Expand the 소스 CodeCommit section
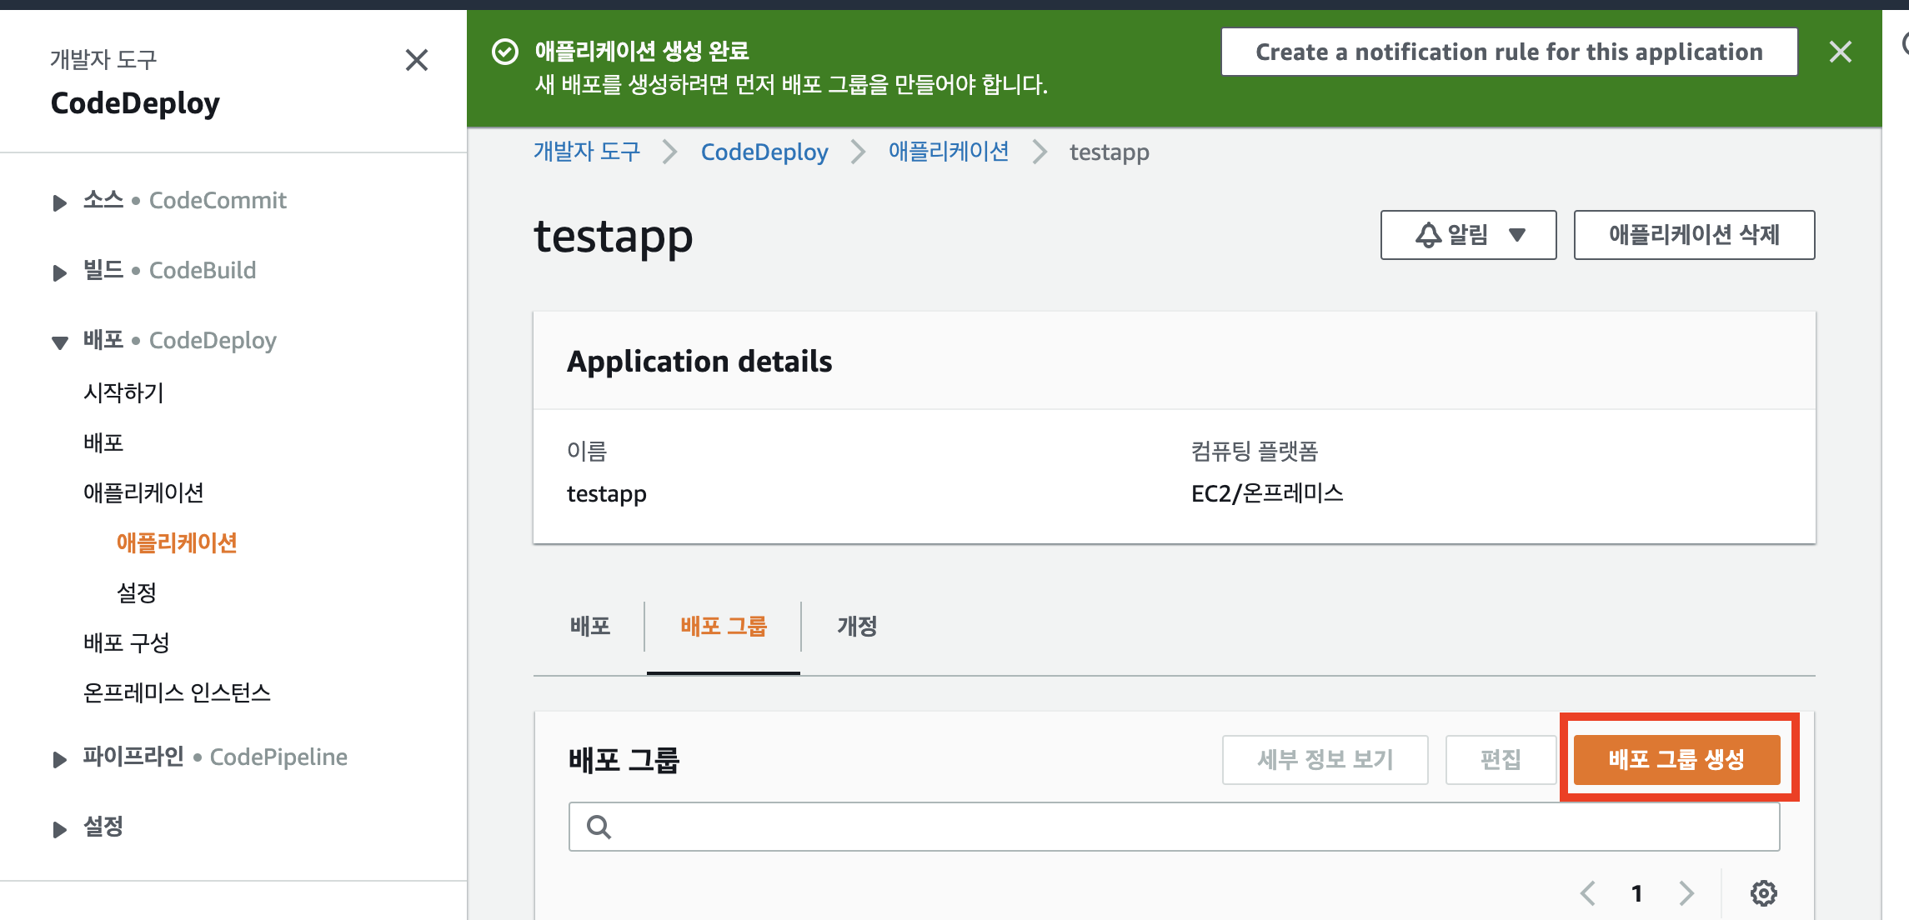This screenshot has width=1909, height=920. [x=59, y=202]
